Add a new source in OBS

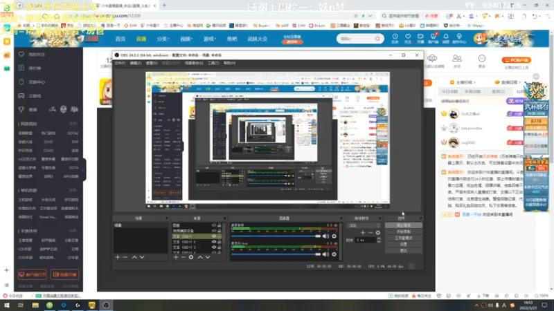[x=176, y=257]
